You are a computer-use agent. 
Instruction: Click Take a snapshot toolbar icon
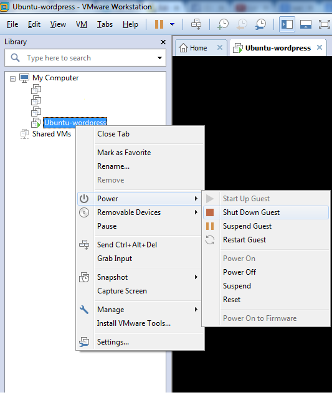coord(223,24)
